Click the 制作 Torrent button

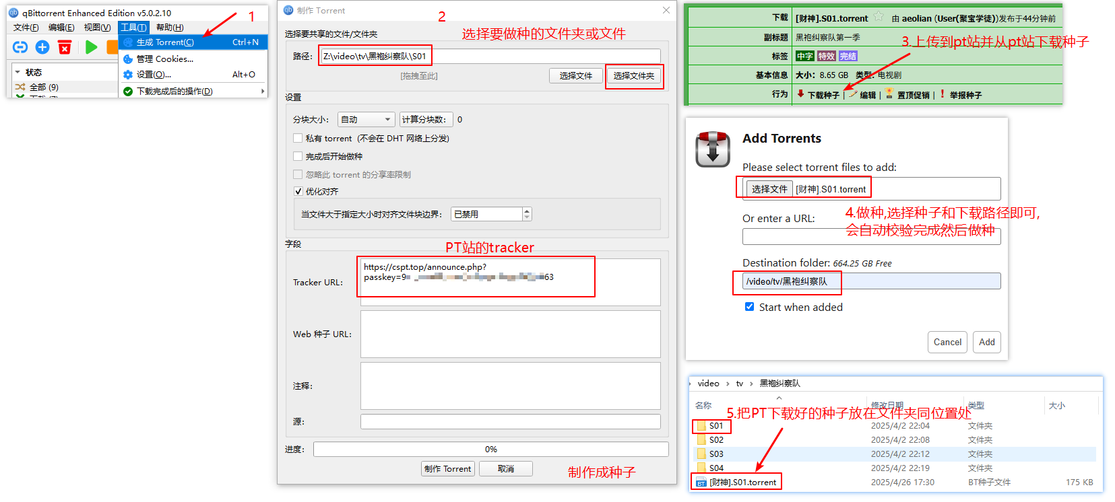pos(448,468)
